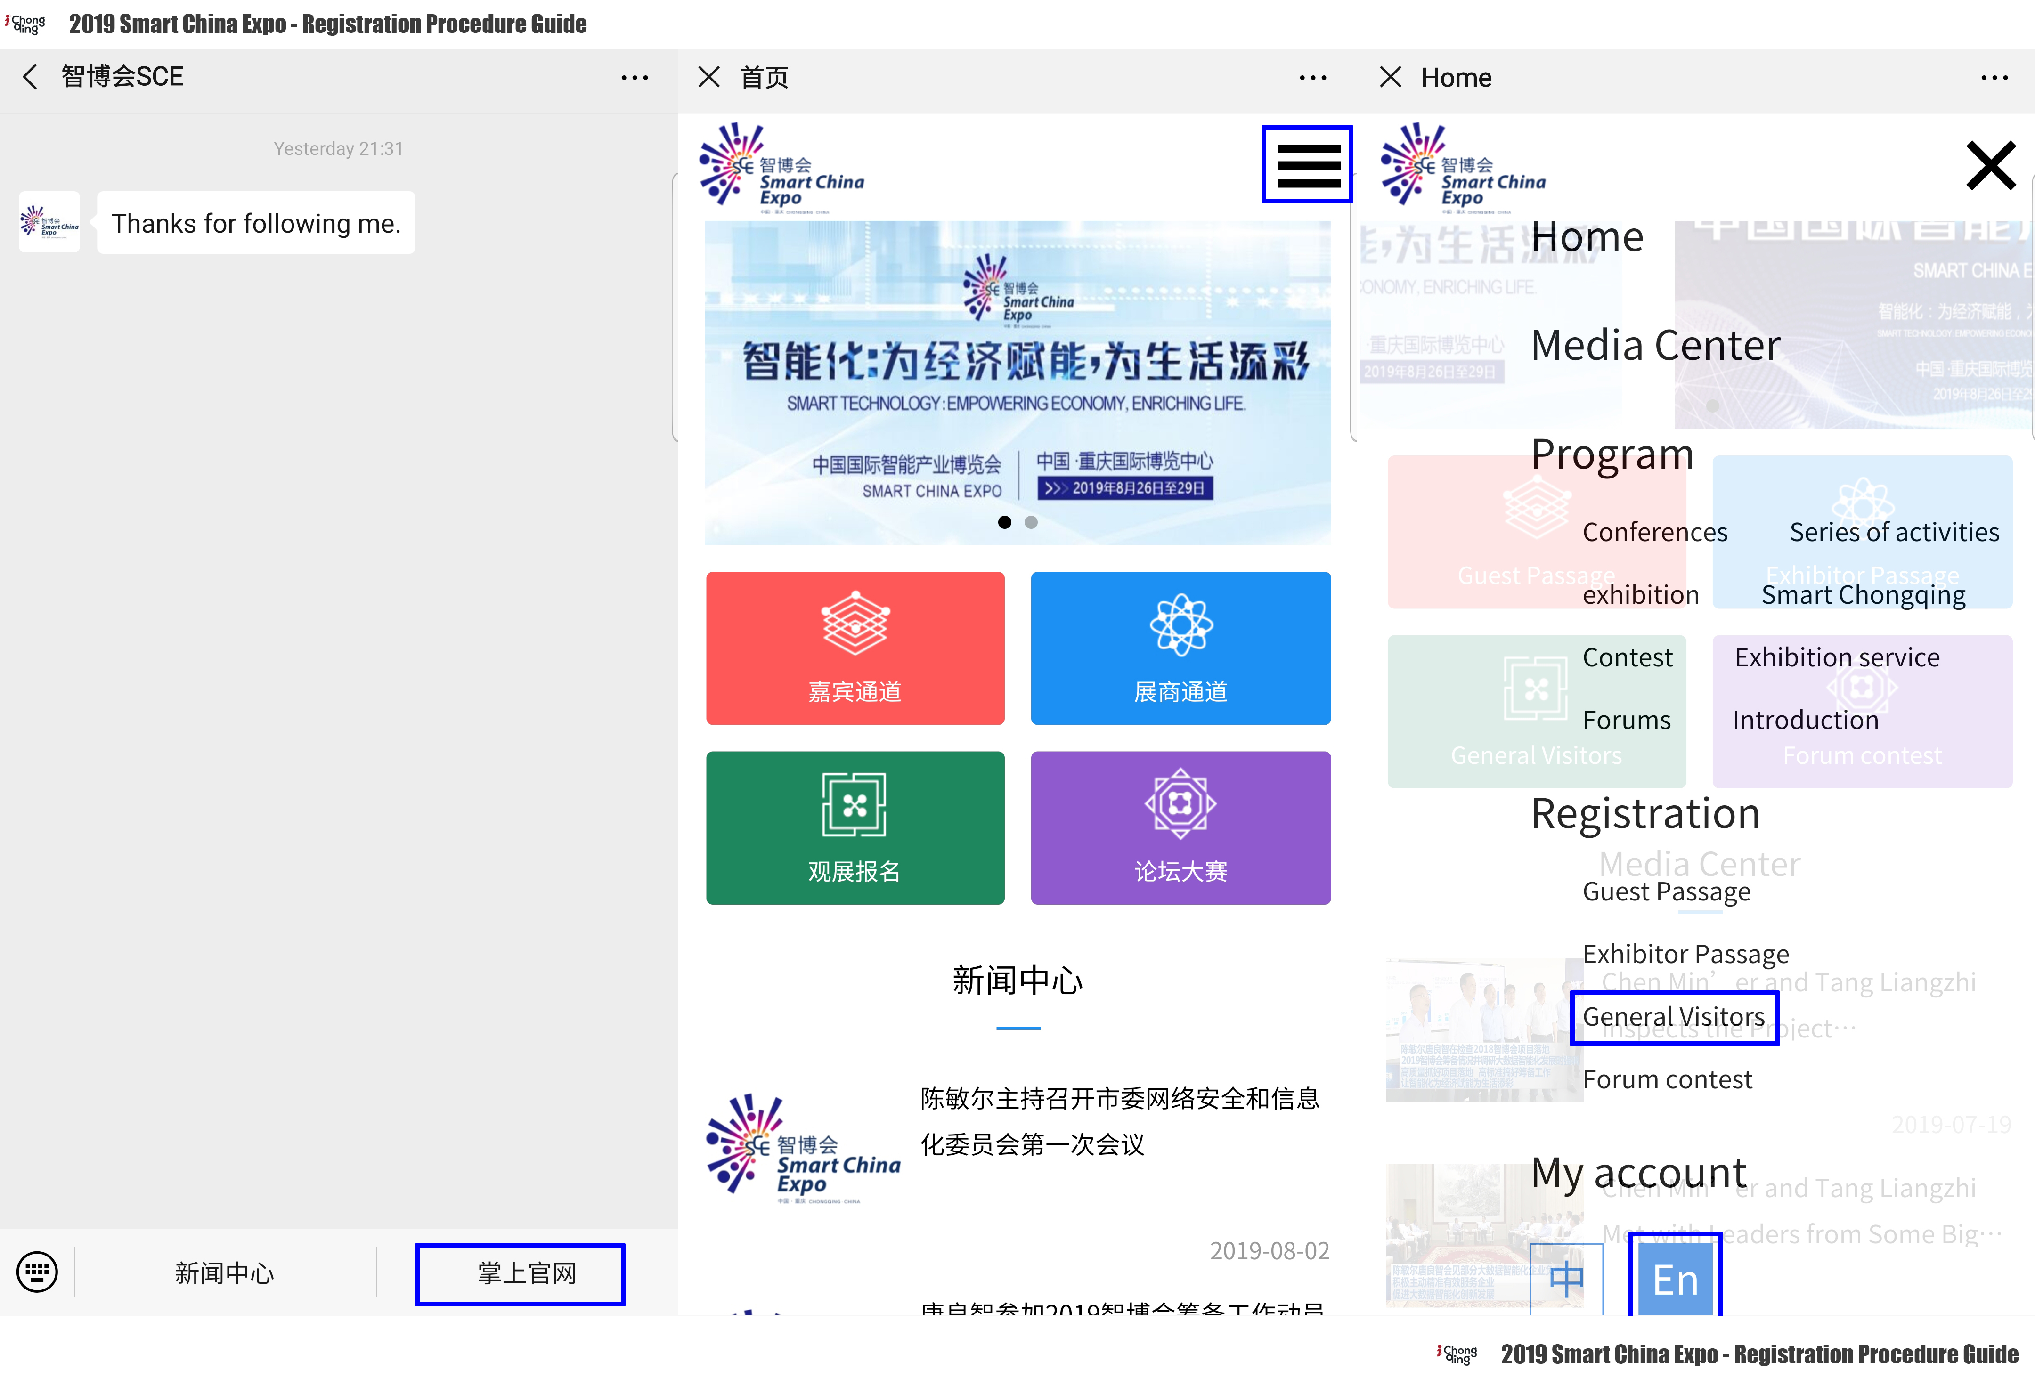Open more options on Home page
The height and width of the screenshot is (1394, 2035).
tap(1994, 78)
